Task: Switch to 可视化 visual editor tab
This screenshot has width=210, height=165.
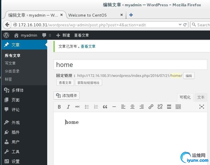Action: [185, 97]
